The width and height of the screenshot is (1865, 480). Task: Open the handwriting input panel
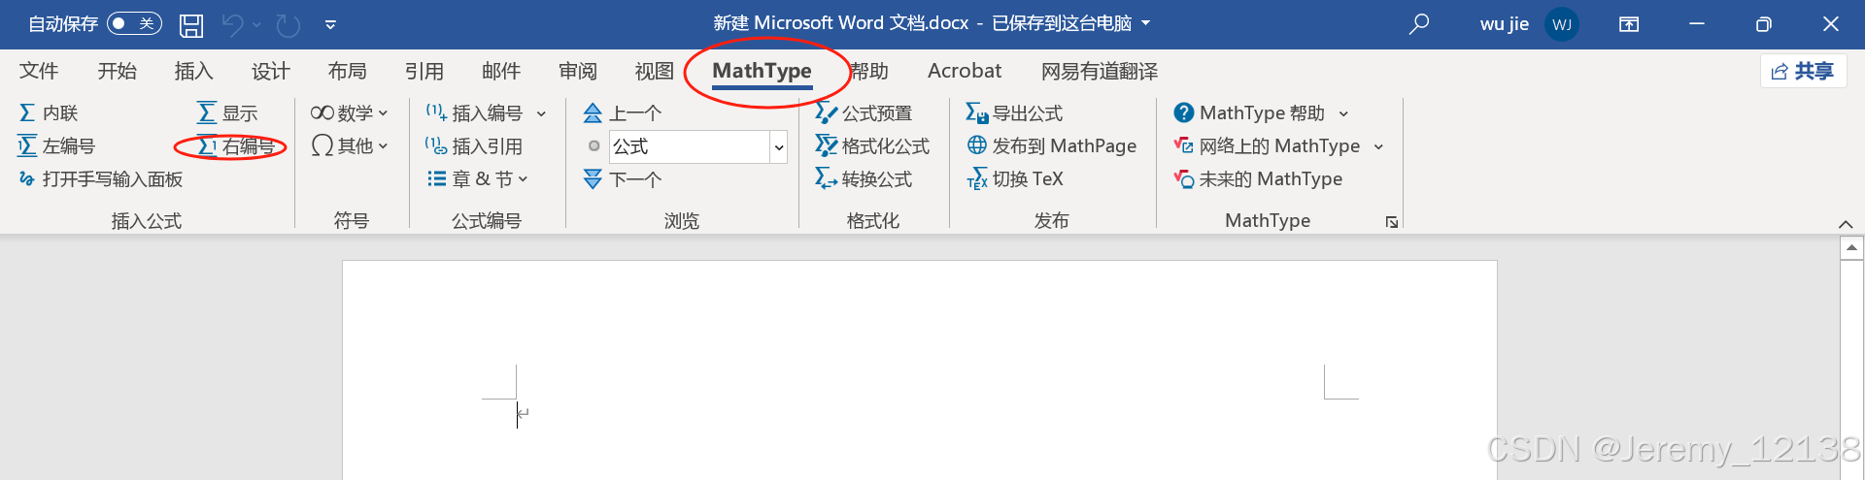point(100,179)
